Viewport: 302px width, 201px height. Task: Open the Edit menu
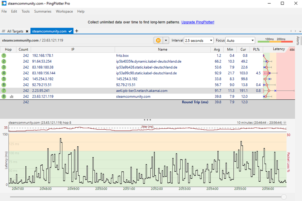(x=14, y=11)
